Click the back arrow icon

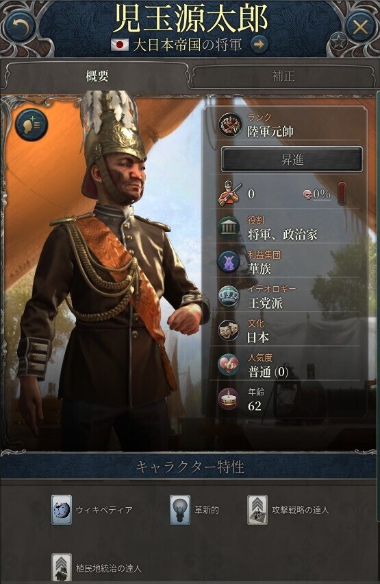20,27
